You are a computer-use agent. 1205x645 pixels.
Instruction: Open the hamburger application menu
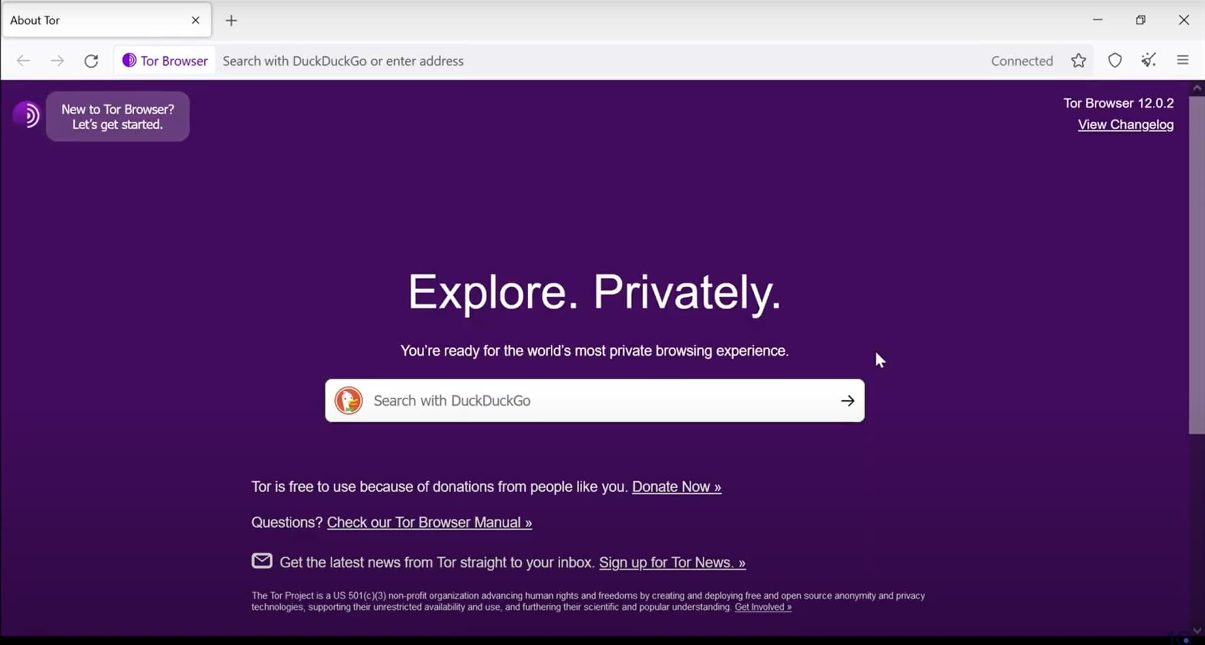pos(1182,60)
